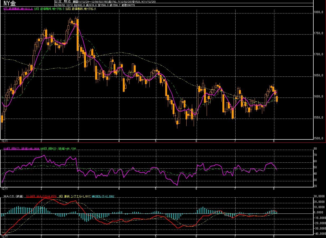Click the 9日 単純 シグナル=1.0617 legend
This screenshot has height=238, width=326.
click(x=75, y=196)
